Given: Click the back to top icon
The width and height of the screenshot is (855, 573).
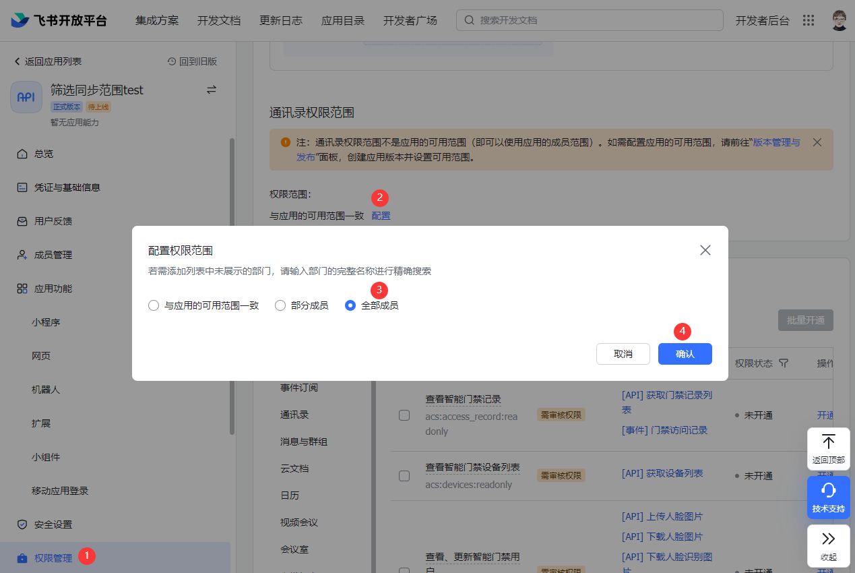Looking at the screenshot, I should (x=828, y=443).
